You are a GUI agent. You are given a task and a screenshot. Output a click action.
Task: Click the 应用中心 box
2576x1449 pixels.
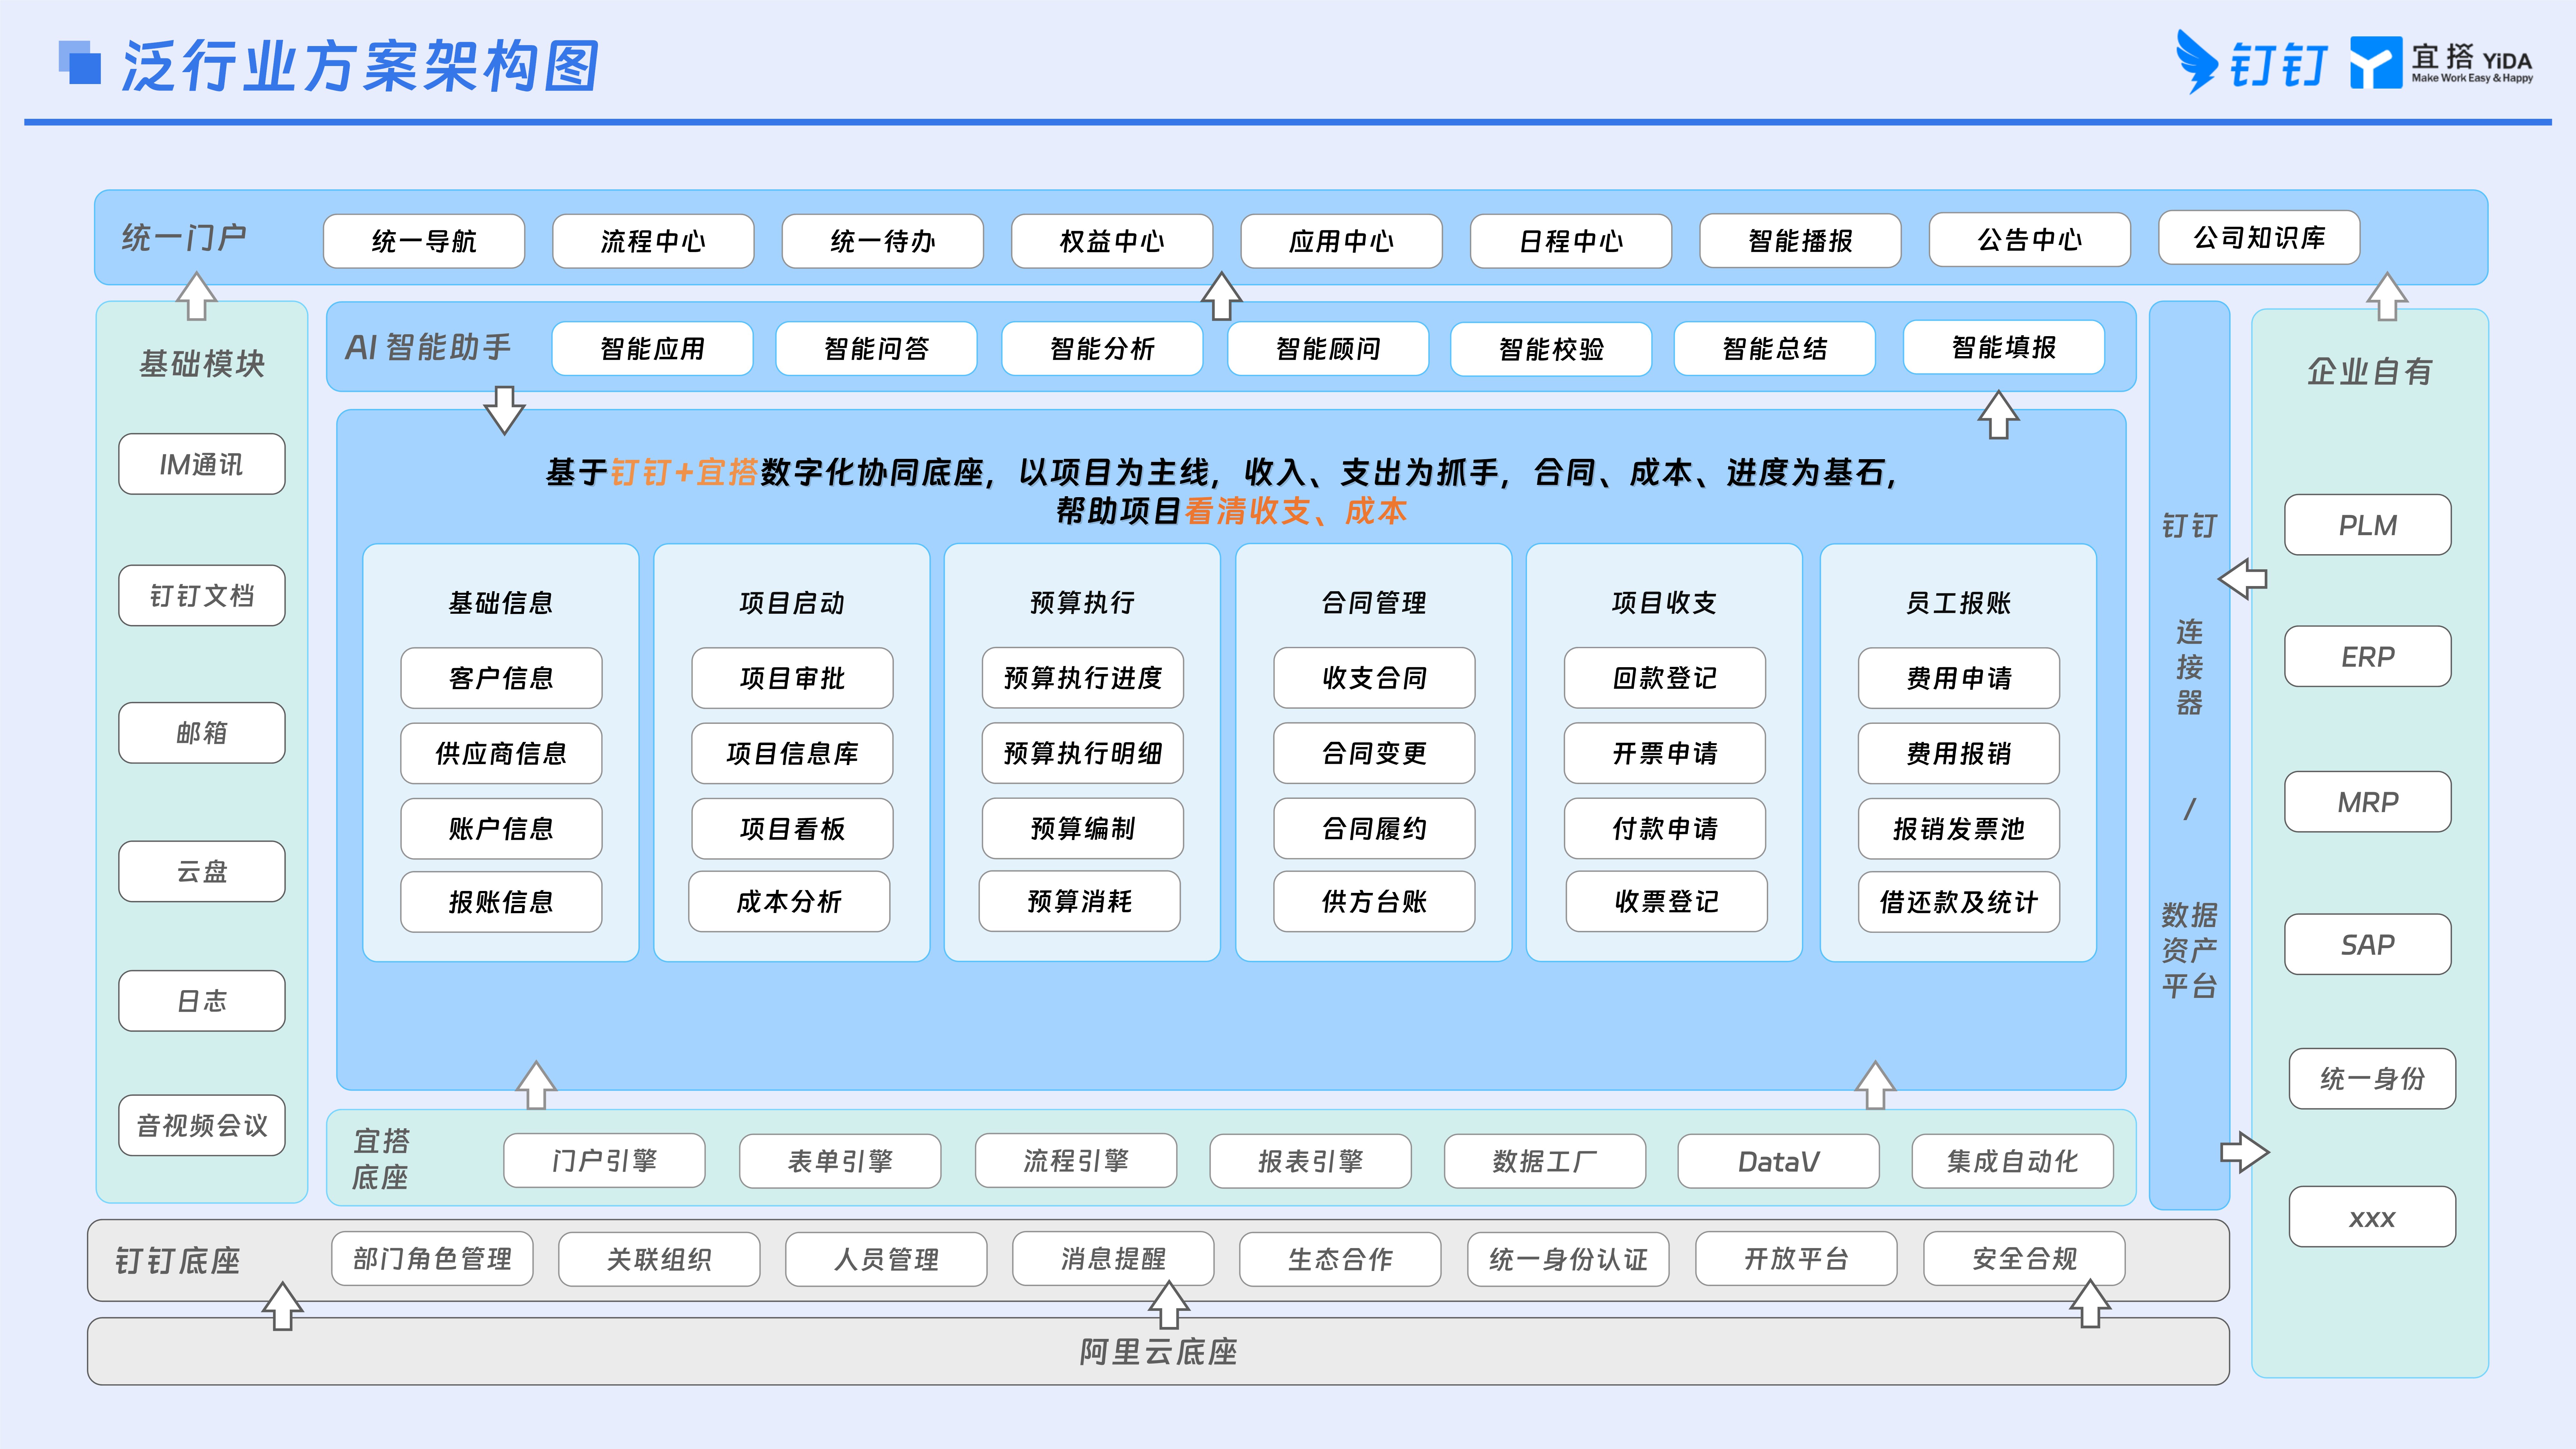pyautogui.click(x=1341, y=241)
